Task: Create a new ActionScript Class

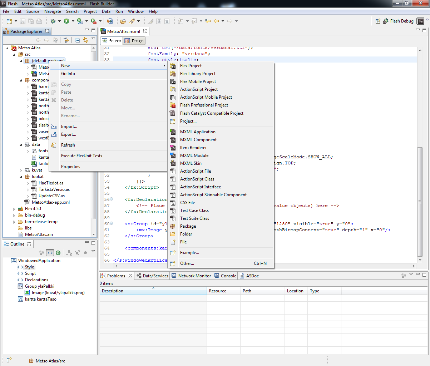Action: pos(221,179)
